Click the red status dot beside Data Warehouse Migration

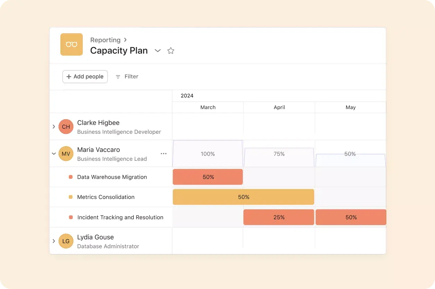71,177
